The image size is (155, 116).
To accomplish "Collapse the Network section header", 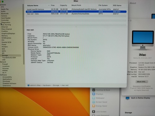I will [x=3, y=62].
